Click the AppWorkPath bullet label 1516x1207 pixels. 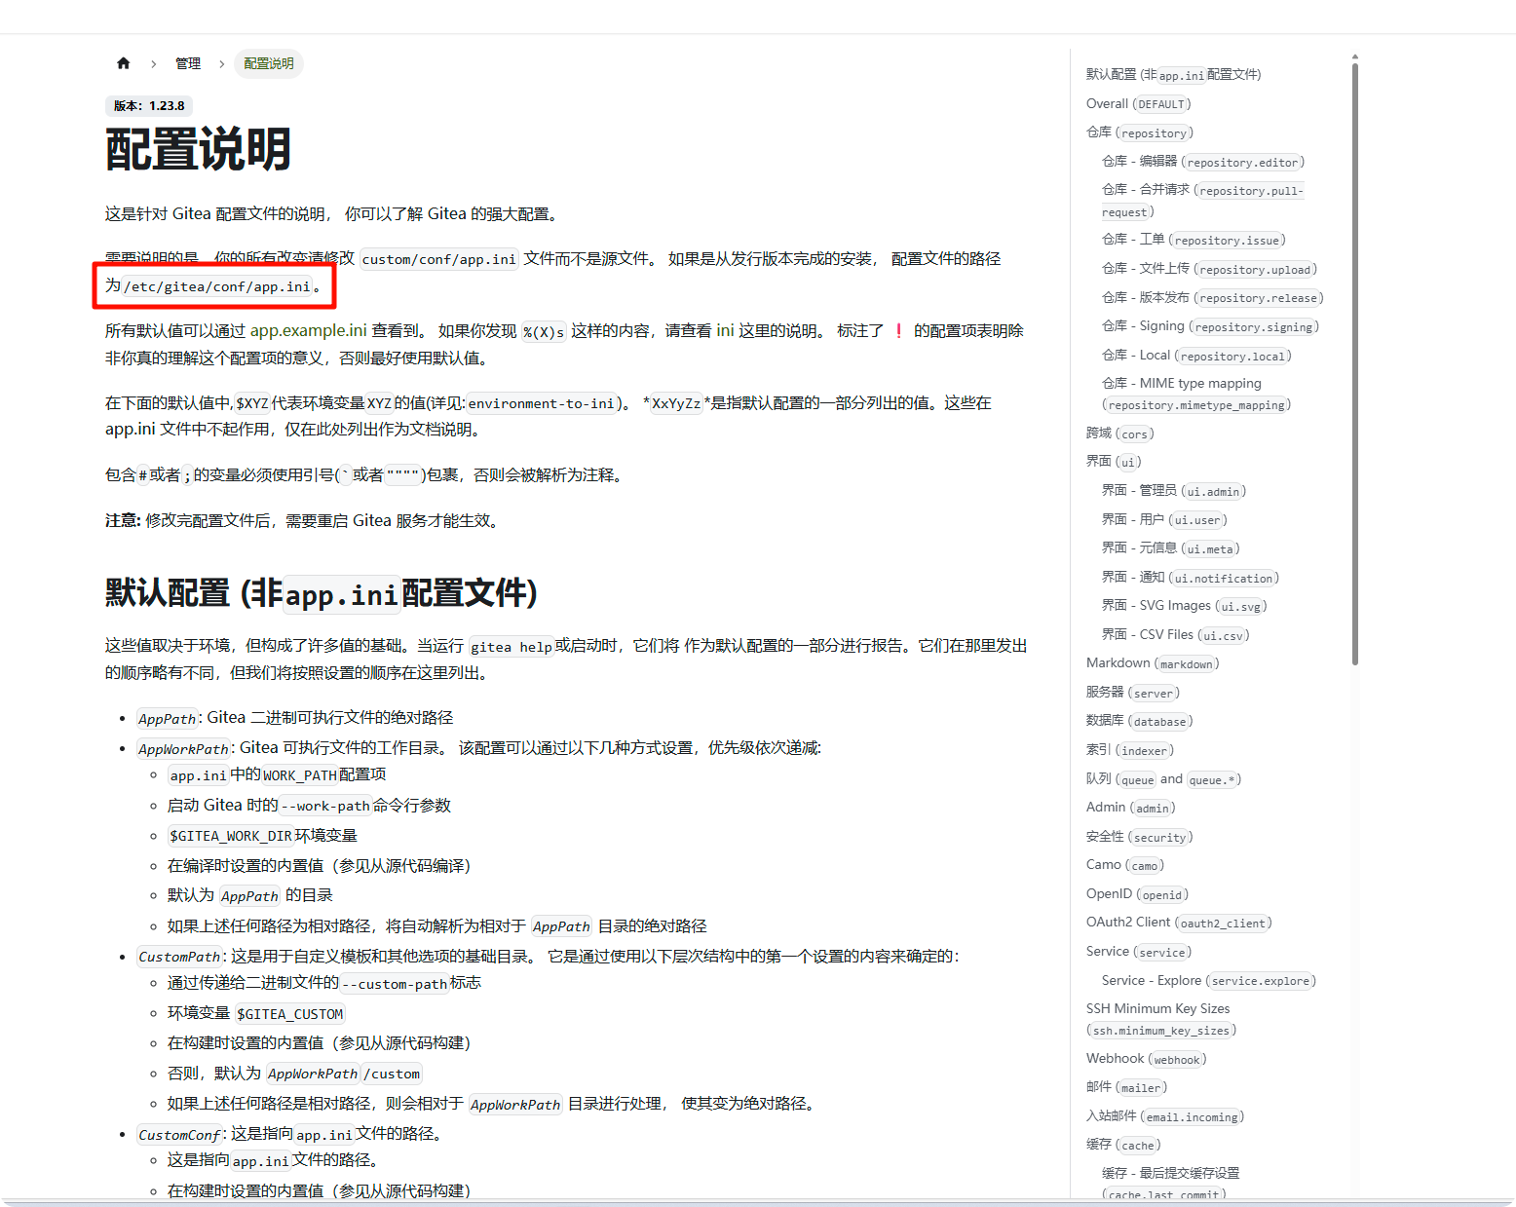[x=183, y=749]
